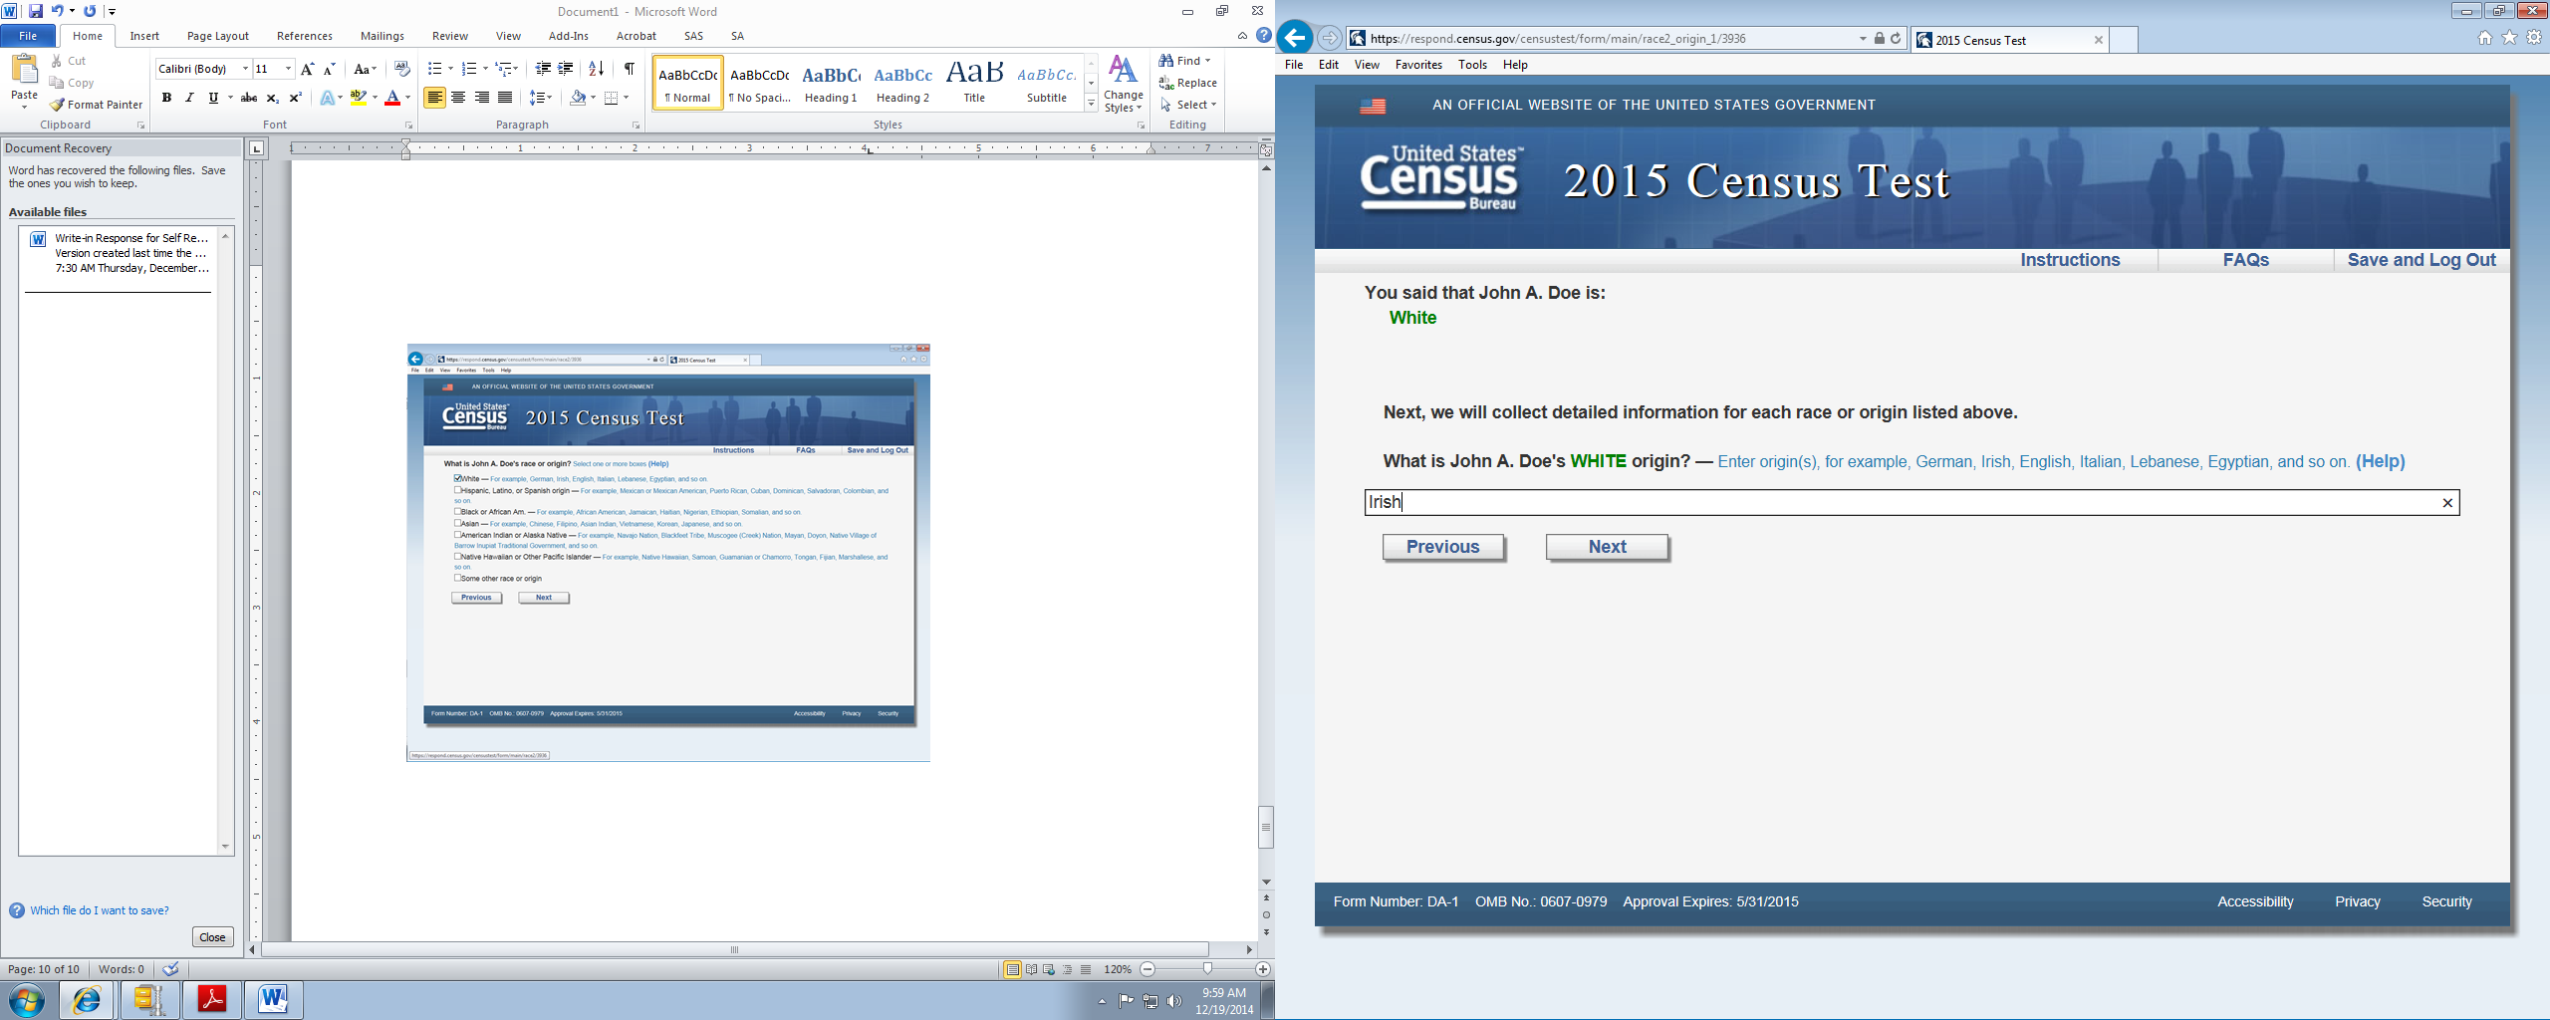Toggle the Show/Hide paragraph marks icon
2550x1020 pixels.
click(x=629, y=69)
